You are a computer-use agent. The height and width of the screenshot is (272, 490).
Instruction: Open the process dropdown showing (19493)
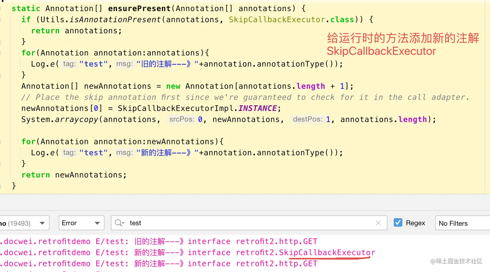24,223
